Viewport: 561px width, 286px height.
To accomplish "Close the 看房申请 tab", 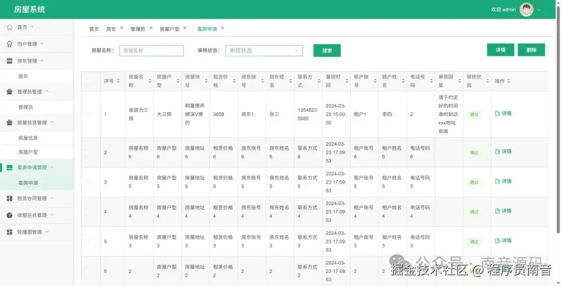I will click(x=222, y=28).
